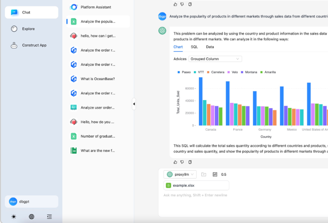Open the proxyllm model dropdown

180,174
